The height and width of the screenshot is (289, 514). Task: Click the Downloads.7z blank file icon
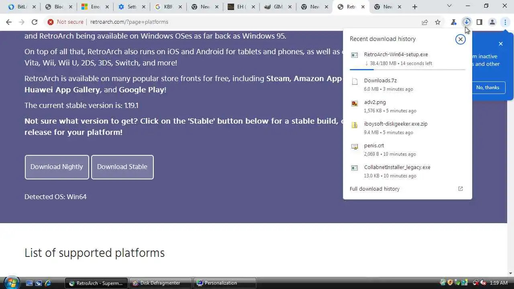point(354,81)
